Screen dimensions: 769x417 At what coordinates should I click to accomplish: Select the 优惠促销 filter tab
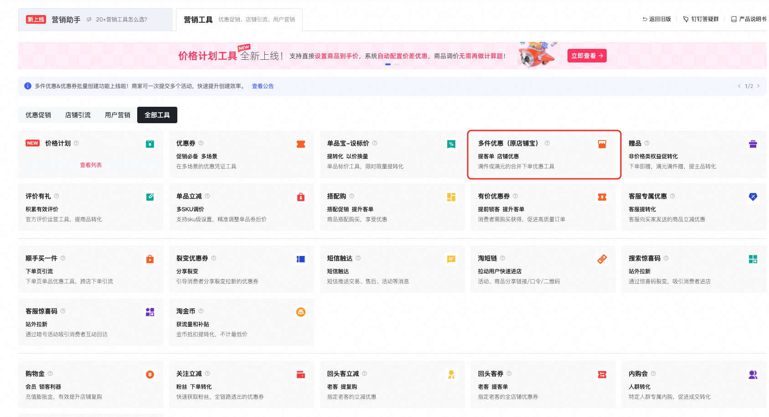pos(38,115)
